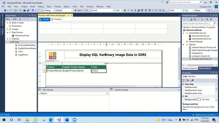Expand the Built-in Fields node
Viewport: 219px width, 123px height.
pos(8,23)
